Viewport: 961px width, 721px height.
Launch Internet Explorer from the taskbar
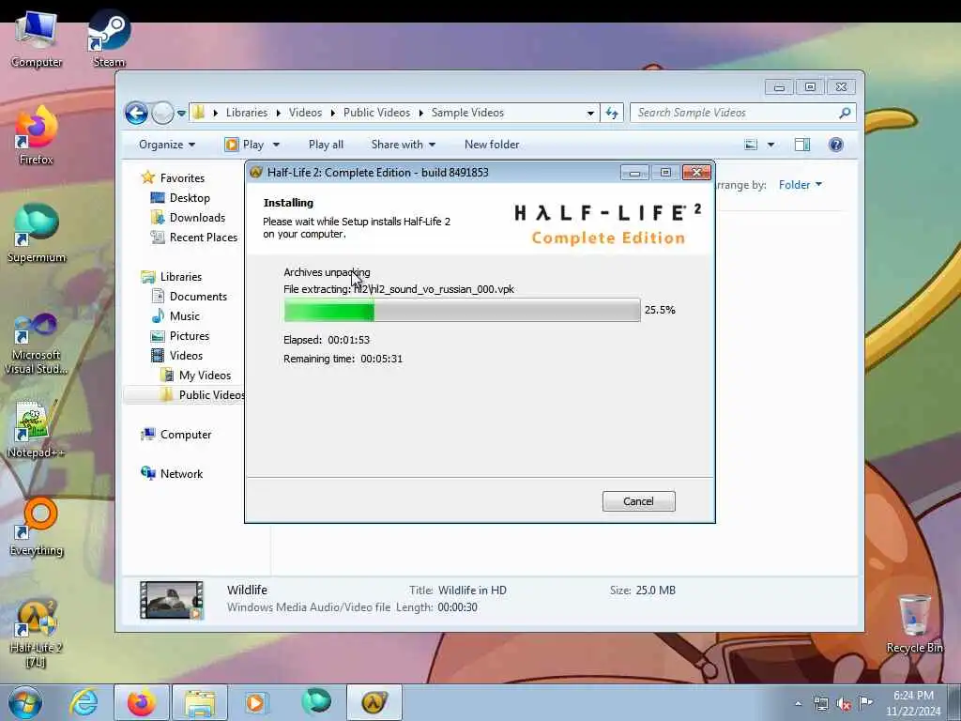pyautogui.click(x=84, y=702)
